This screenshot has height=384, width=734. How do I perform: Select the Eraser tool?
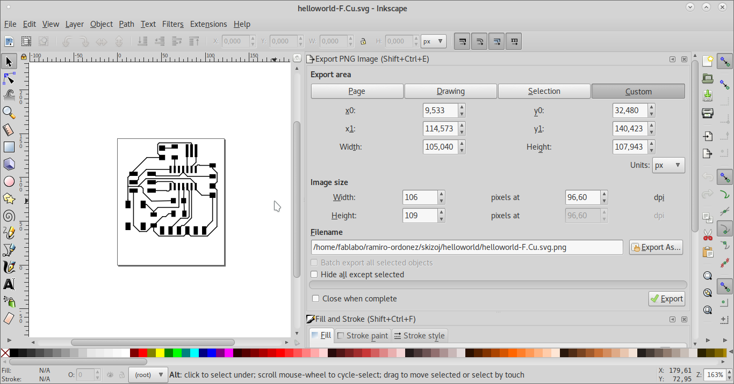[9, 319]
